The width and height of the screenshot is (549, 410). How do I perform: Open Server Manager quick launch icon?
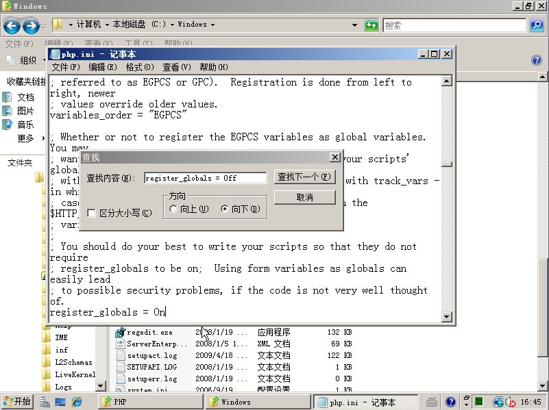(x=45, y=402)
